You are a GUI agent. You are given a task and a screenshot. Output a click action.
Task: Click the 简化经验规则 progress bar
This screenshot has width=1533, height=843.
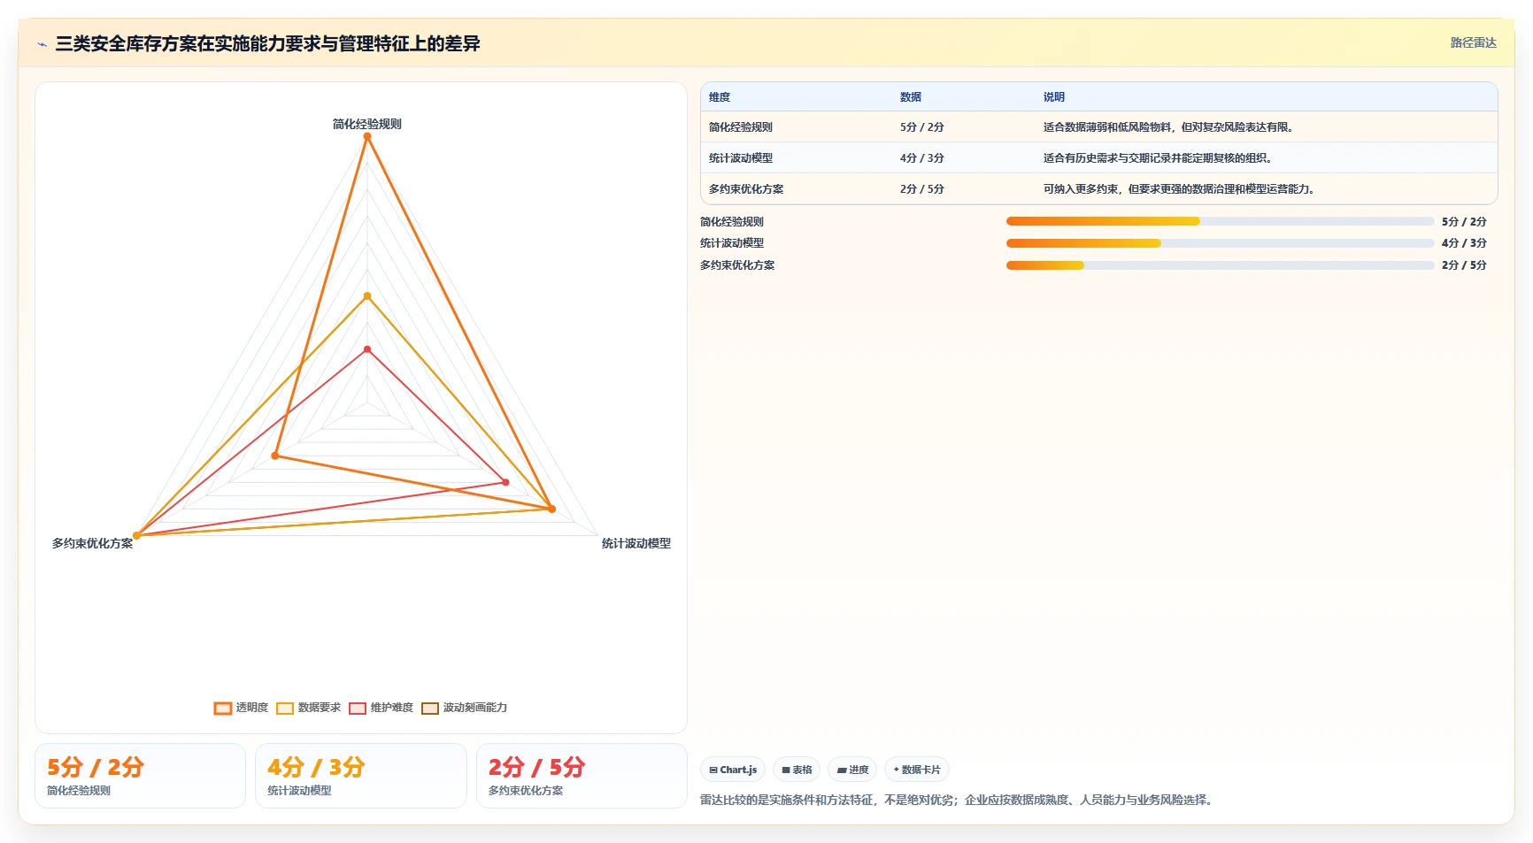pos(1220,221)
